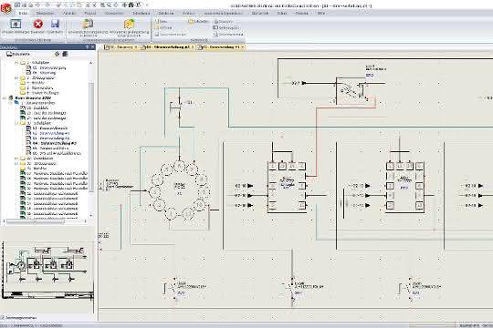Pin the Dokumente side panel
Screen dimensions: 493x328
tap(87, 46)
